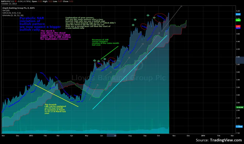The width and height of the screenshot is (244, 144).
Task: Click the Apr label on time axis
Action: pyautogui.click(x=71, y=136)
